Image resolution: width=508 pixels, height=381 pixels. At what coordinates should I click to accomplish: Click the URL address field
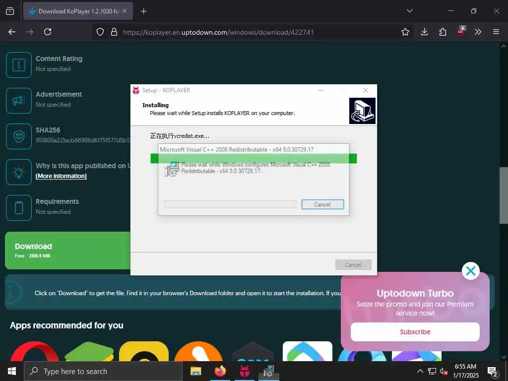pos(253,32)
